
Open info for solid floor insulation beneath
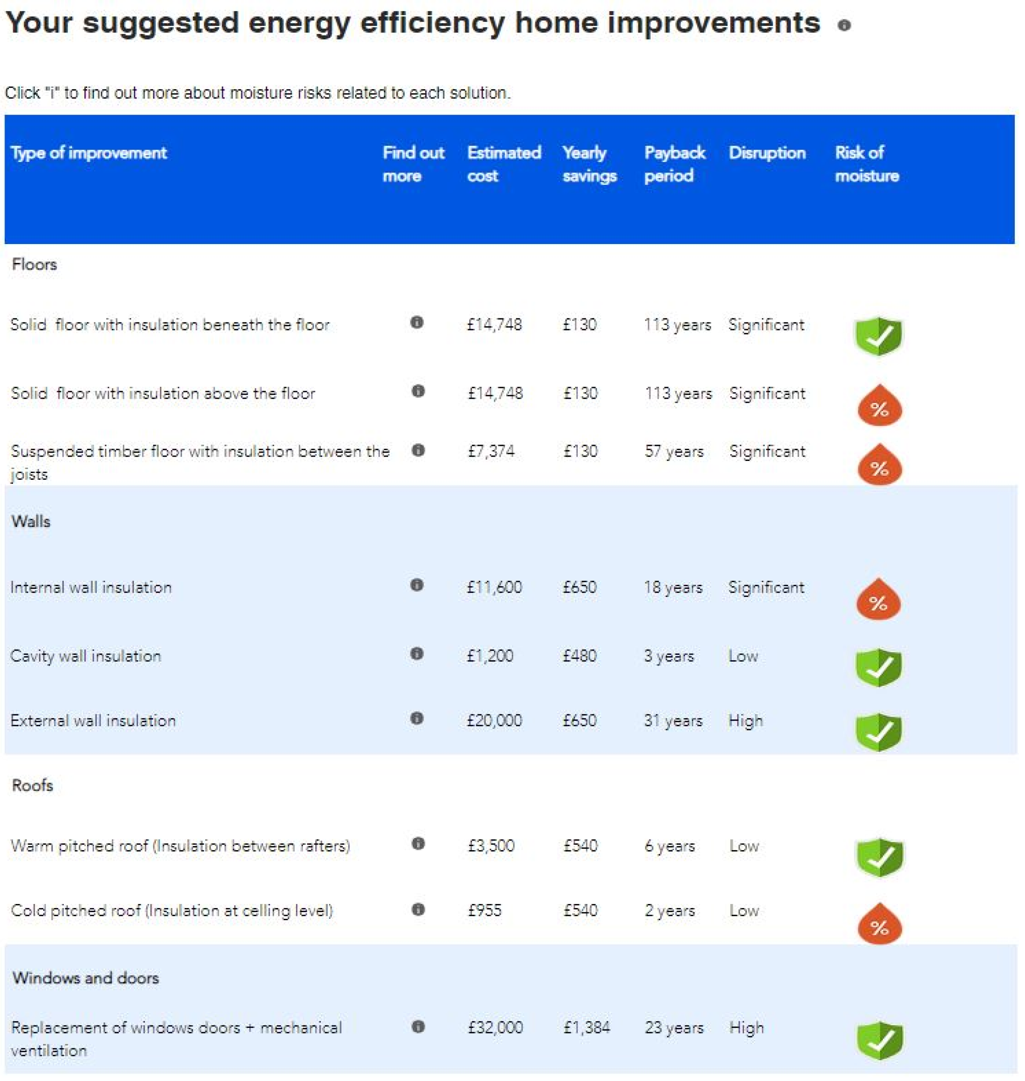pos(417,322)
